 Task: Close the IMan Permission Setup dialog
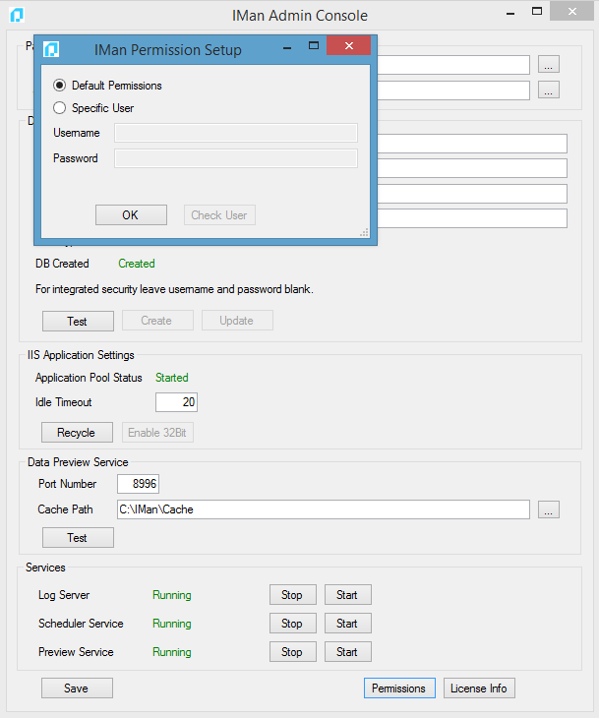pos(348,47)
